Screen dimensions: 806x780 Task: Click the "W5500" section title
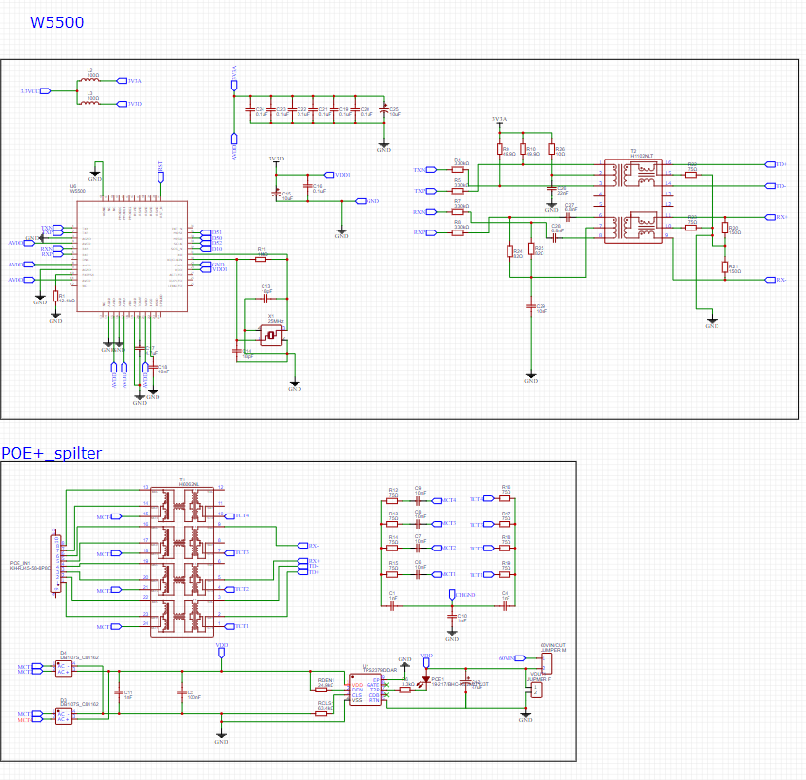coord(56,22)
